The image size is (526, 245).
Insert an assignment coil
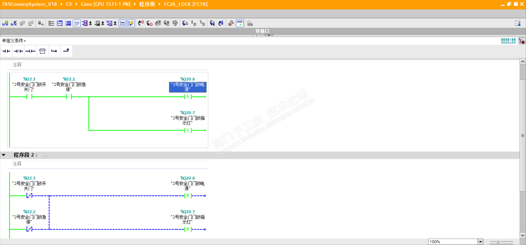[30, 51]
